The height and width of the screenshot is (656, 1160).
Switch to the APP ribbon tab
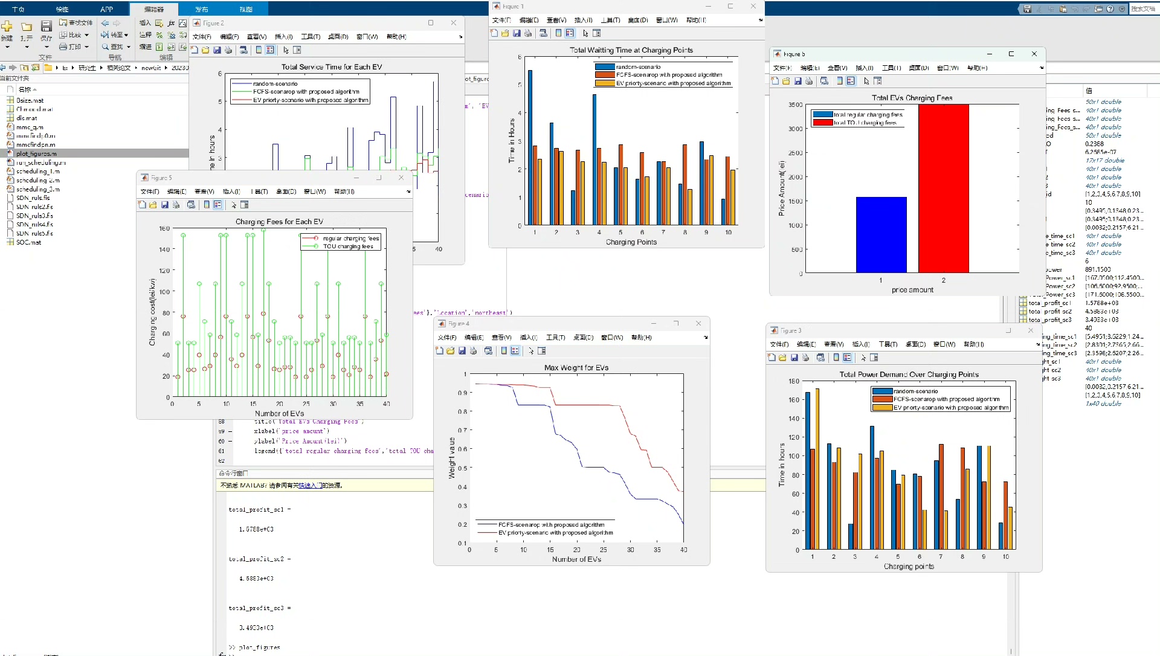tap(106, 9)
